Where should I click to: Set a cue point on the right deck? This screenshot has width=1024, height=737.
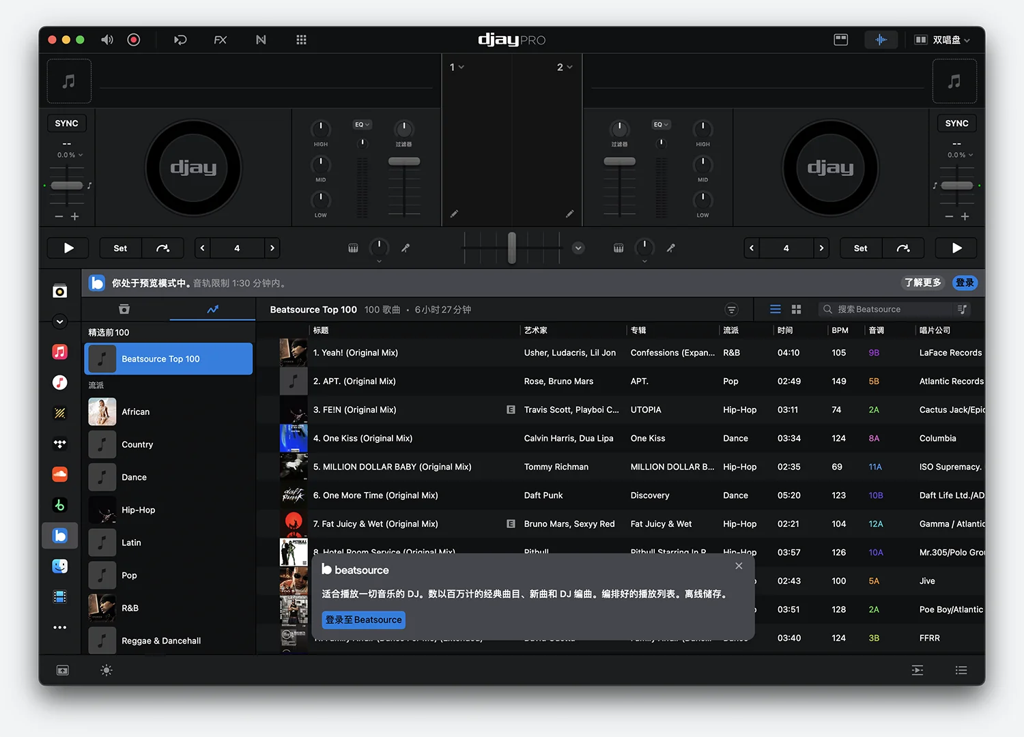[861, 248]
